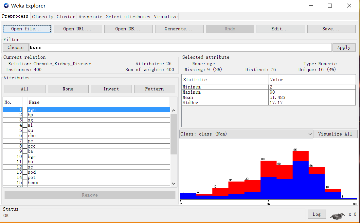Image resolution: width=360 pixels, height=223 pixels.
Task: Click the Open file... button
Action: pyautogui.click(x=27, y=29)
